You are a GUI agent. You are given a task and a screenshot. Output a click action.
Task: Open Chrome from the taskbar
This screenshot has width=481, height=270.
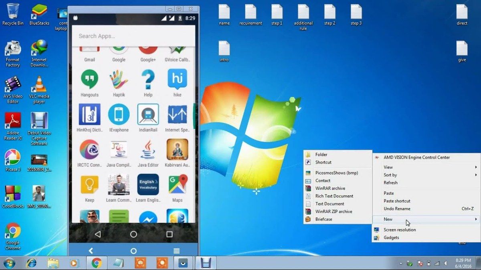coord(96,263)
